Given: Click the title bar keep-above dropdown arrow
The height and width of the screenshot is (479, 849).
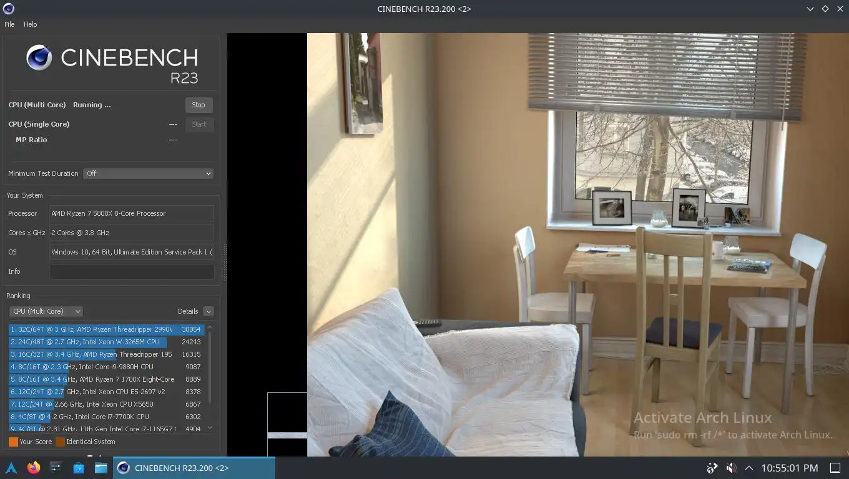Looking at the screenshot, I should coord(810,9).
